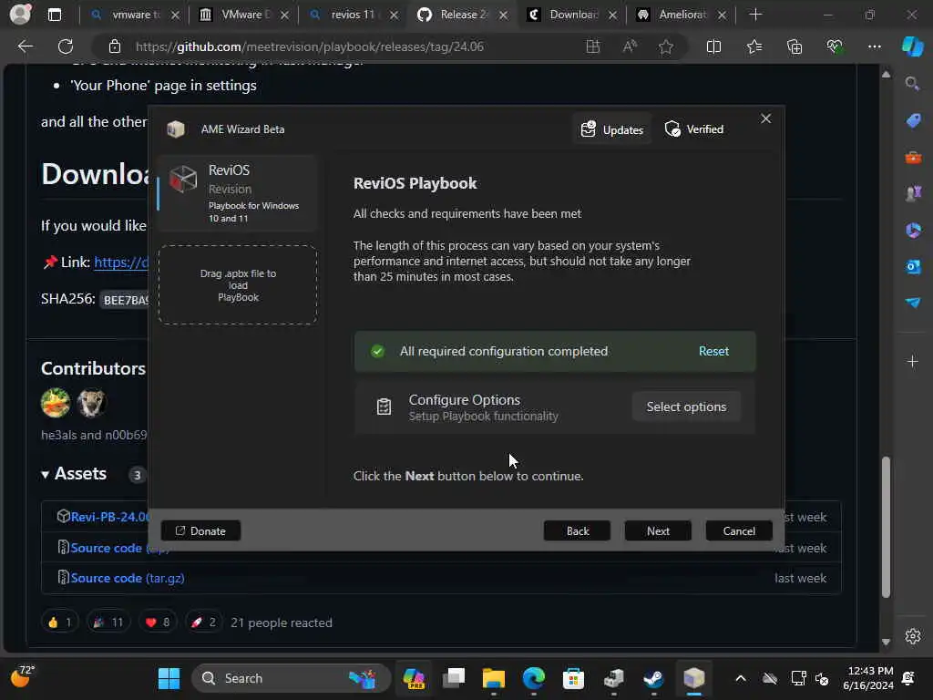Screen dimensions: 933x700
Task: Open Select options for Configure Options
Action: tap(686, 407)
